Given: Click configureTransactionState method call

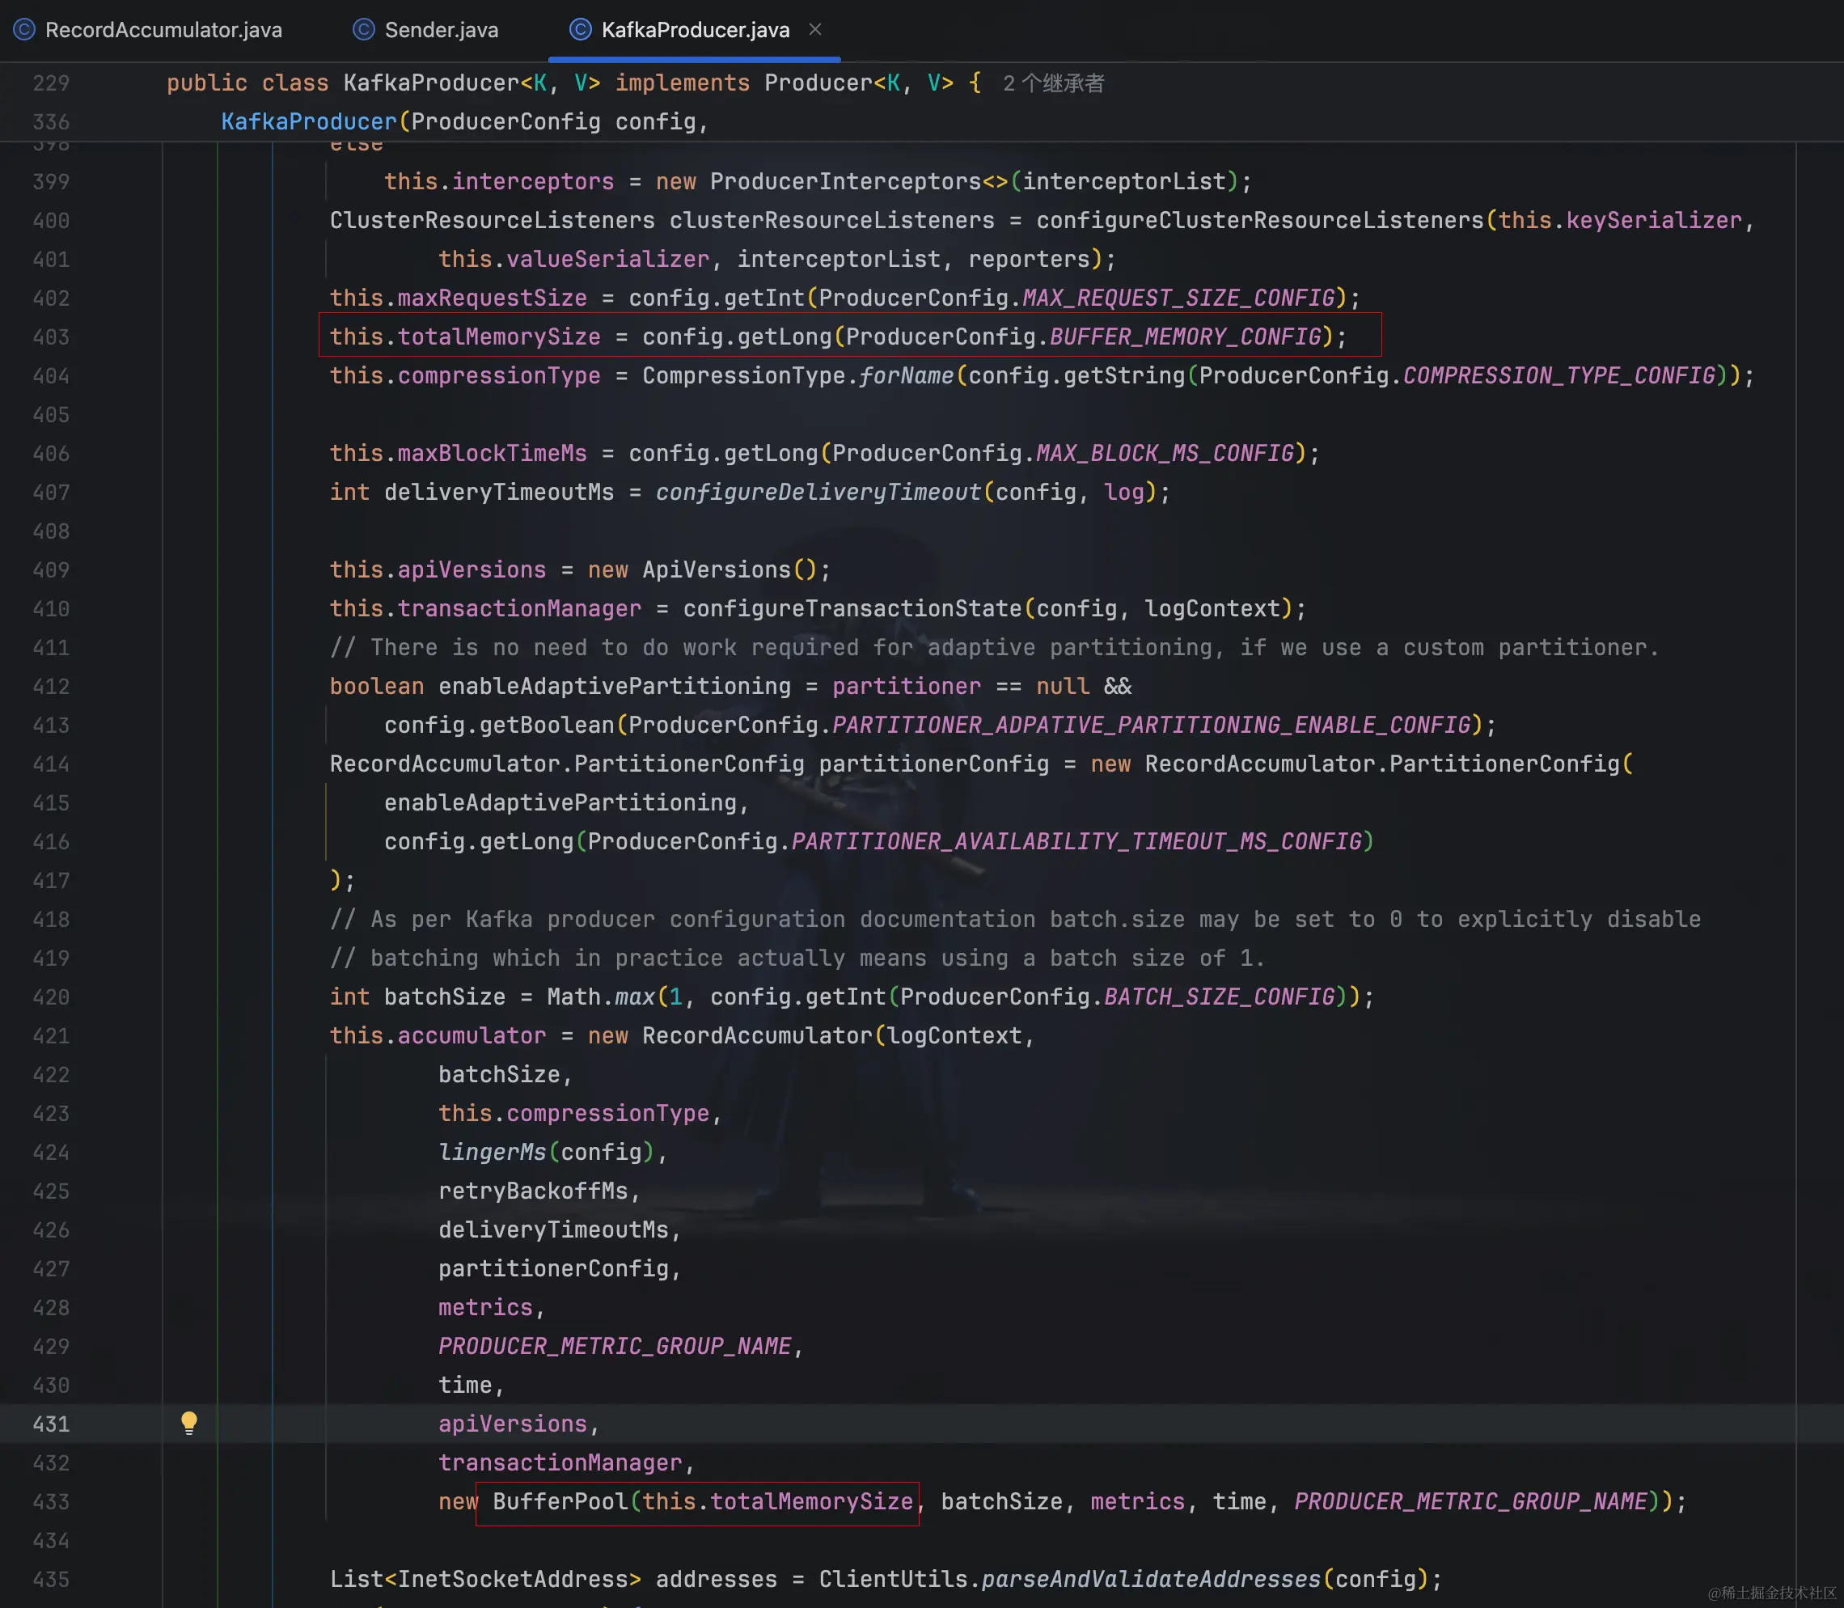Looking at the screenshot, I should pos(852,609).
